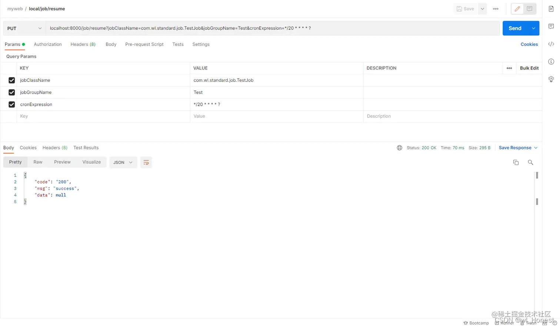The image size is (560, 327).
Task: Click the empty Value input field
Action: [277, 116]
